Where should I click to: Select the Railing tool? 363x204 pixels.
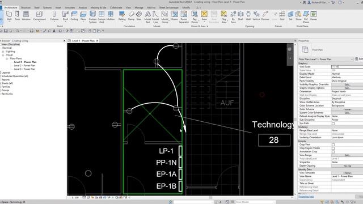pos(122,16)
